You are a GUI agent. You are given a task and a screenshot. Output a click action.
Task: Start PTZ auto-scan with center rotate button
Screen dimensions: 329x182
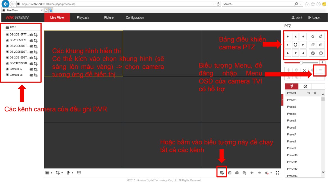click(296, 45)
